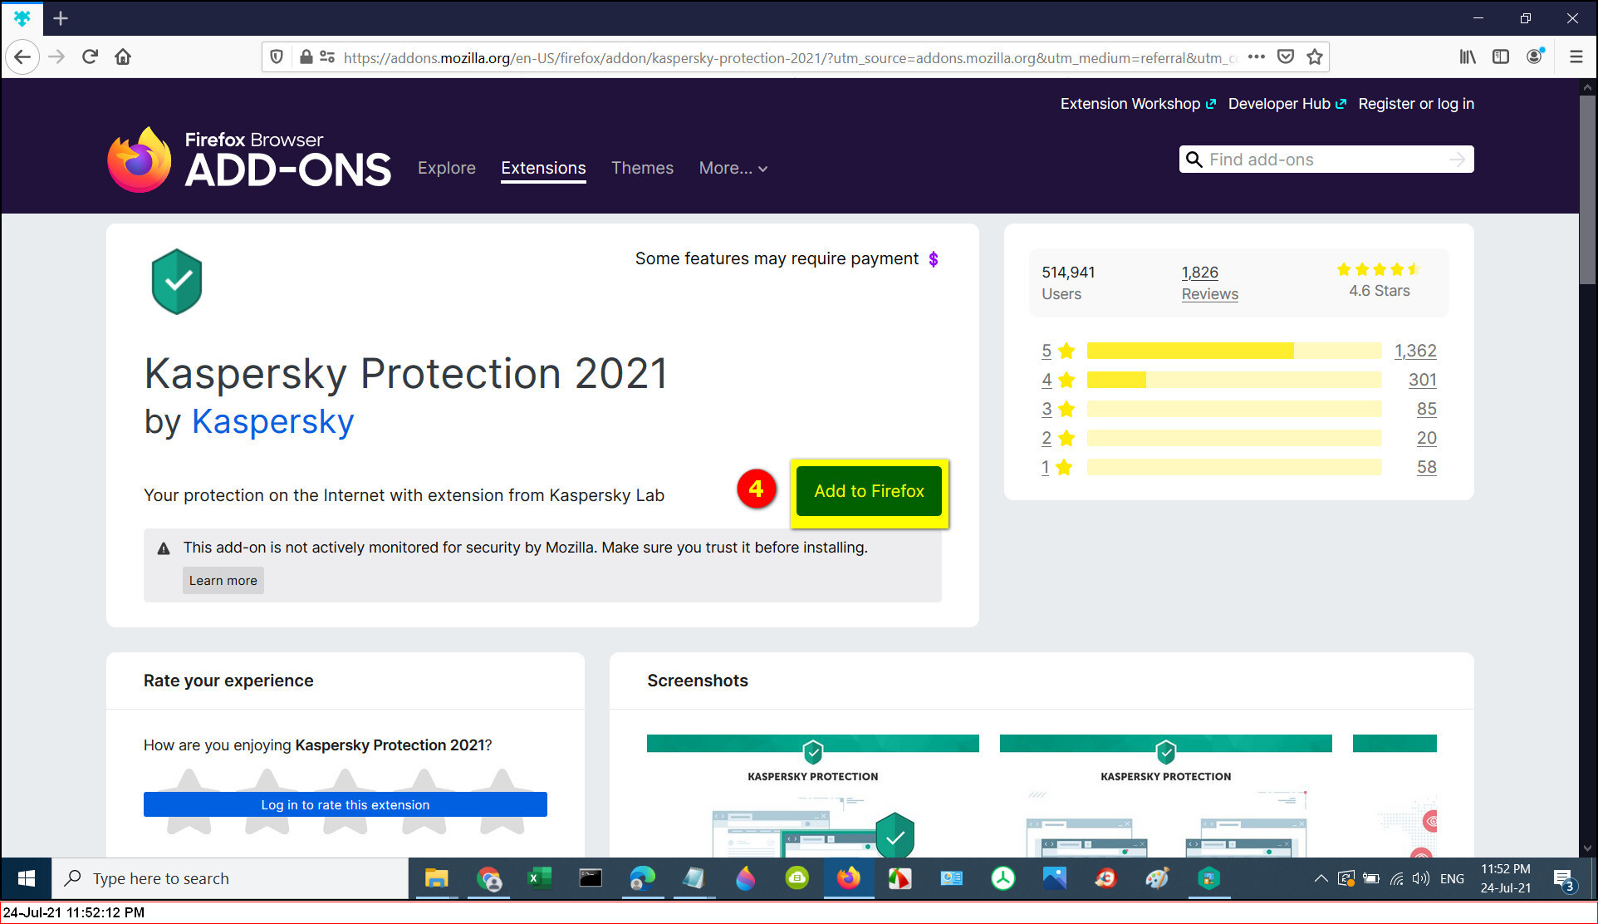This screenshot has width=1598, height=924.
Task: Open the notification center
Action: pyautogui.click(x=1564, y=879)
